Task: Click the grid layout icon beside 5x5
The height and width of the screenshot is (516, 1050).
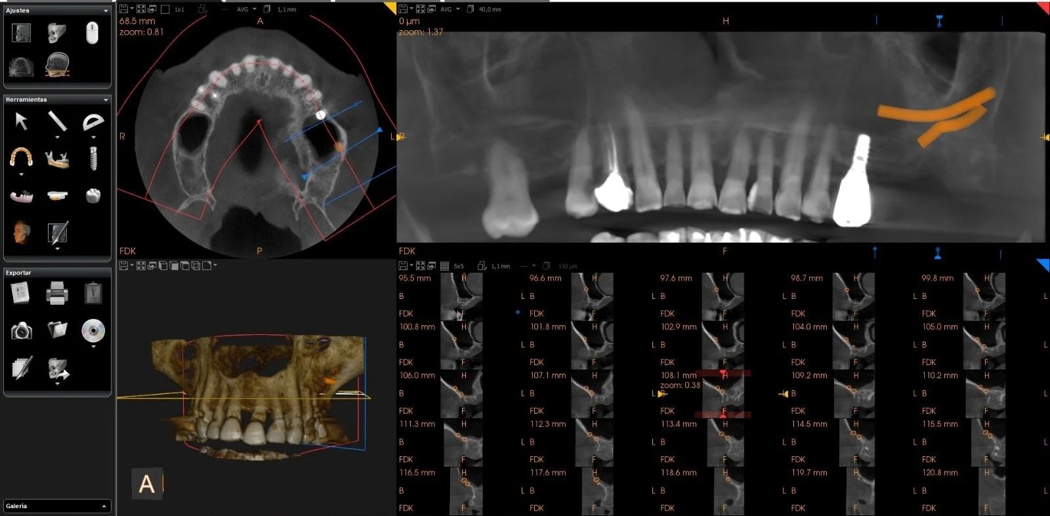Action: pos(444,266)
